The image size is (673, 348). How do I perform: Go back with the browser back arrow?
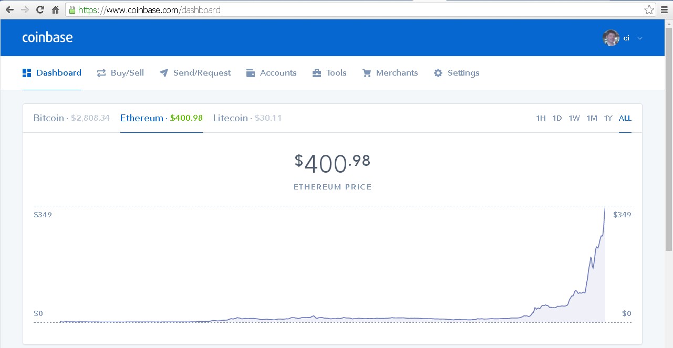pyautogui.click(x=9, y=9)
